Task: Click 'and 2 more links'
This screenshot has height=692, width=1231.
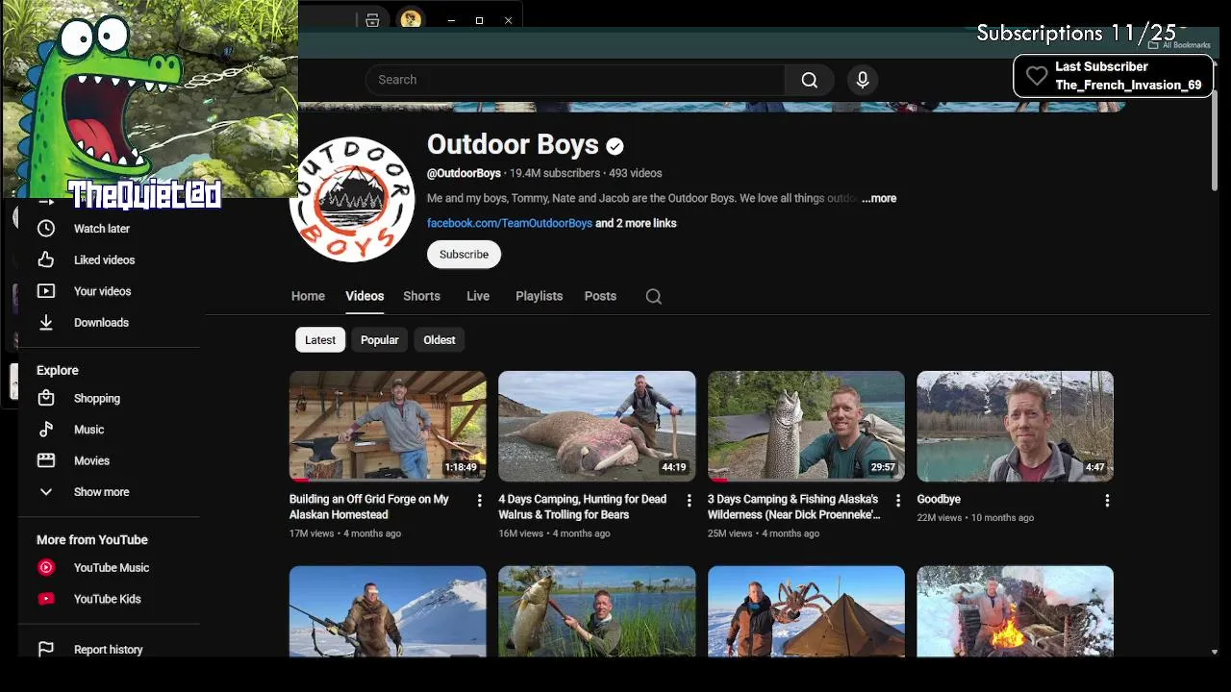Action: 636,223
